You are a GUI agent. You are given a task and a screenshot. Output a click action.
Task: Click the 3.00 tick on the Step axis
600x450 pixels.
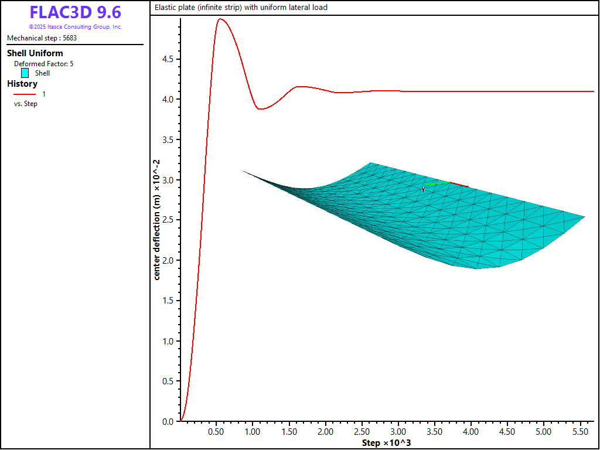click(x=398, y=432)
